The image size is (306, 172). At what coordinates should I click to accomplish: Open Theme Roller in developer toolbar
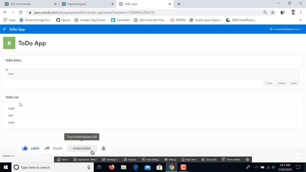tap(231, 160)
